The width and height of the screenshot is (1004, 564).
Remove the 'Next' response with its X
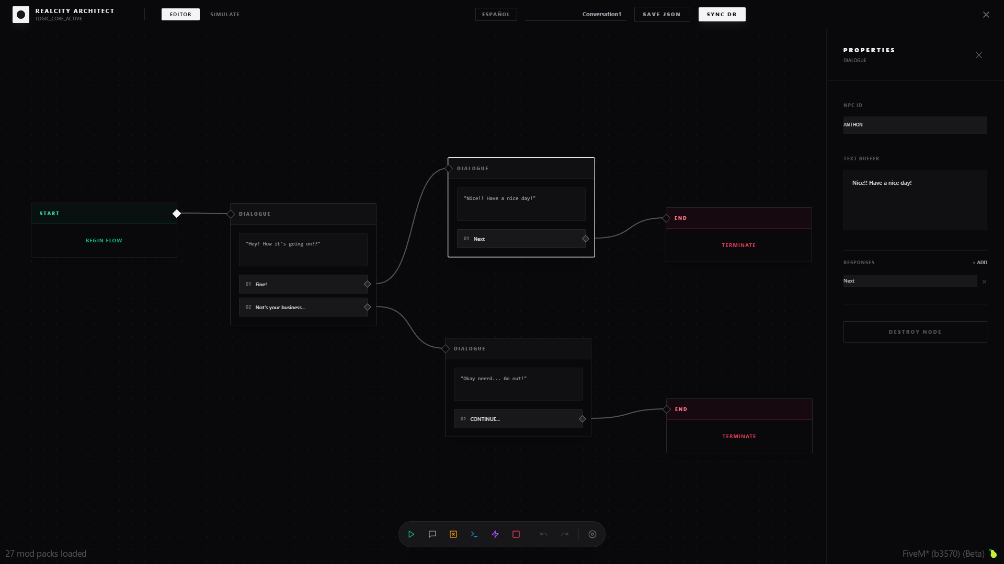[x=984, y=281]
